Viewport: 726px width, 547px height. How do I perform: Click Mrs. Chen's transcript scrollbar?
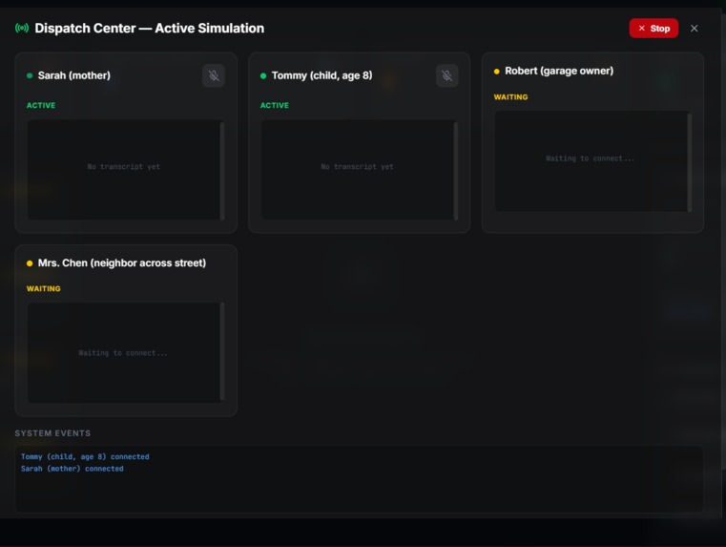tap(222, 352)
